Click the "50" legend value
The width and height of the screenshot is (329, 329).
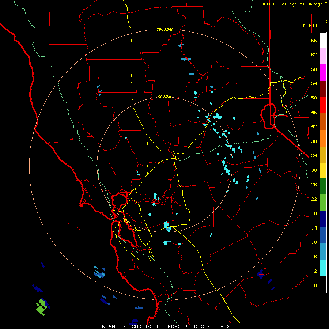314,98
